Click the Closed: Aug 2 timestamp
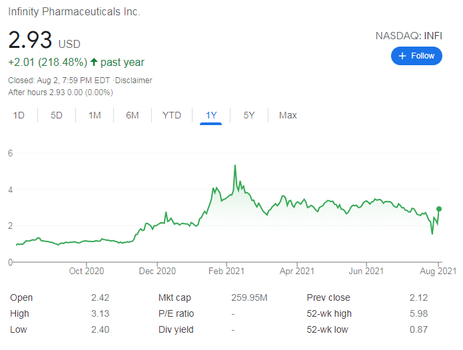Screen dimensions: 463x350 click(x=59, y=81)
